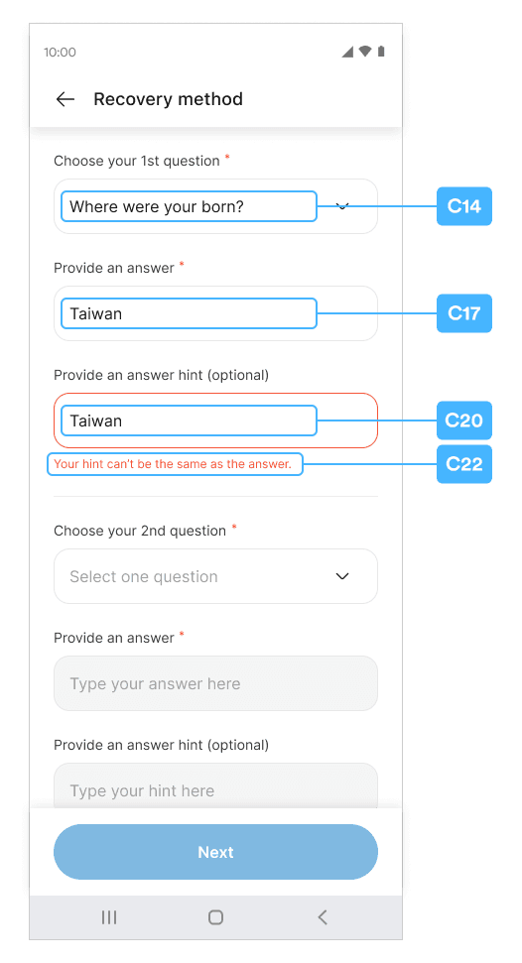Expand the 2nd question dropdown chevron
The height and width of the screenshot is (963, 522).
point(342,576)
